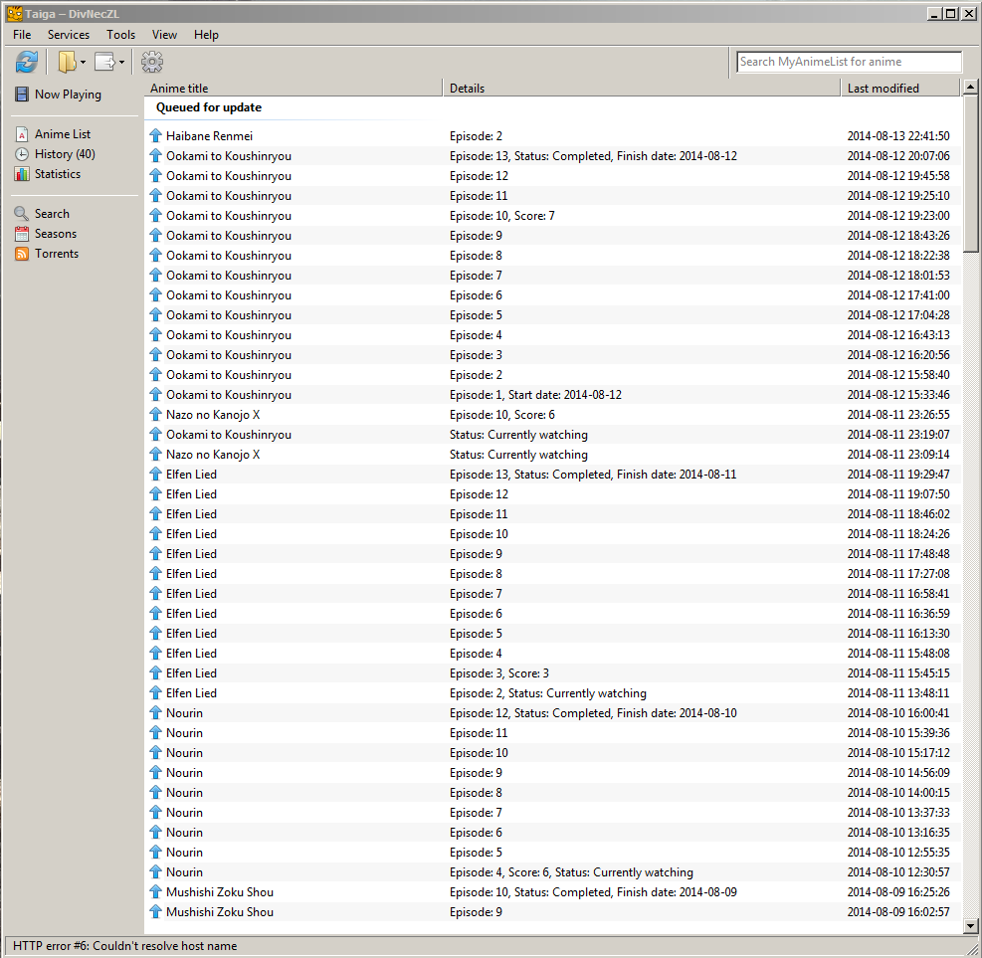The height and width of the screenshot is (958, 982).
Task: Click the Anime List document icon
Action: pos(22,134)
